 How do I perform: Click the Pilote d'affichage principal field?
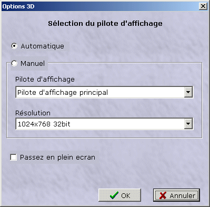104,92
